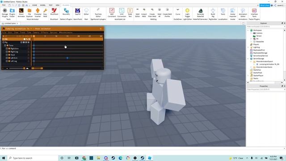Expand the Rig item under Workspace in Explorer
The height and width of the screenshot is (161, 286).
(x=251, y=39)
